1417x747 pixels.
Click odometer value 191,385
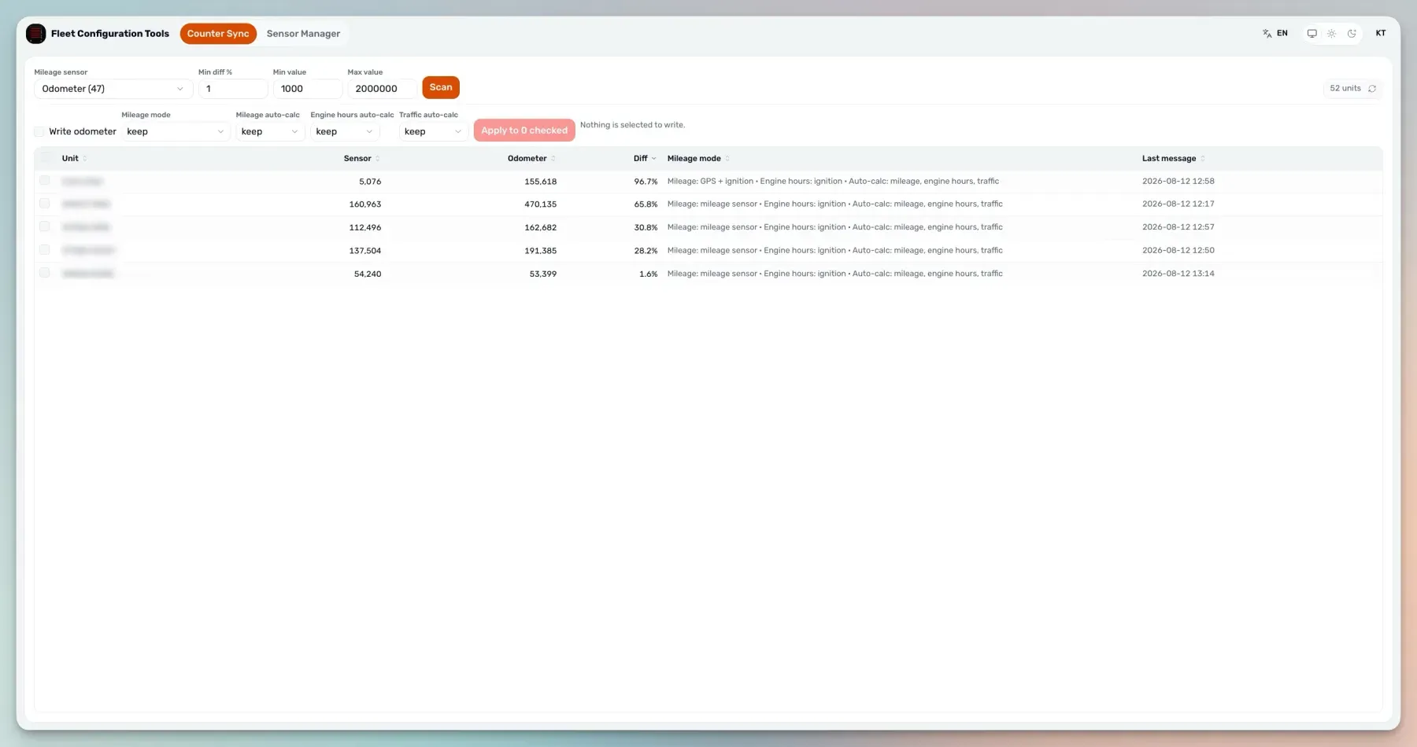[x=540, y=251]
